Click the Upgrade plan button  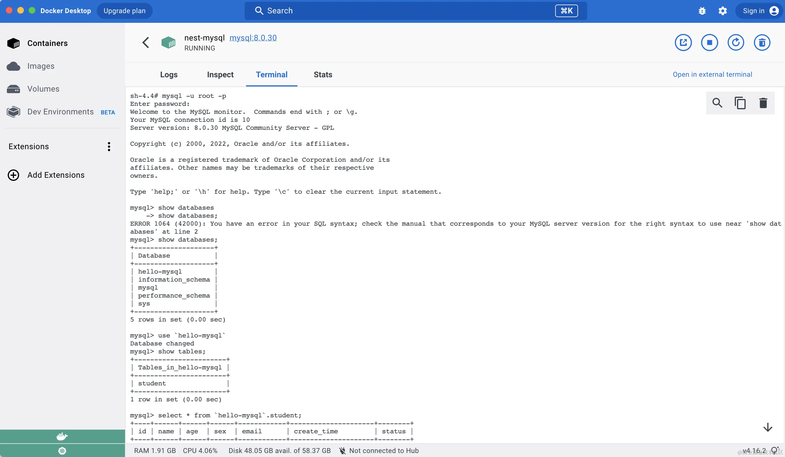click(124, 11)
